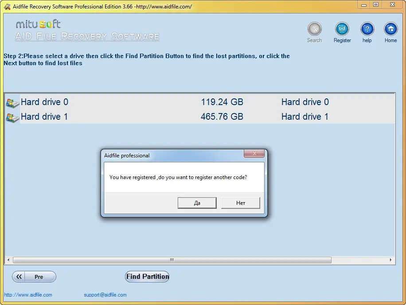Select the Hard drive 1 disk icon
Image resolution: width=406 pixels, height=305 pixels.
click(12, 117)
